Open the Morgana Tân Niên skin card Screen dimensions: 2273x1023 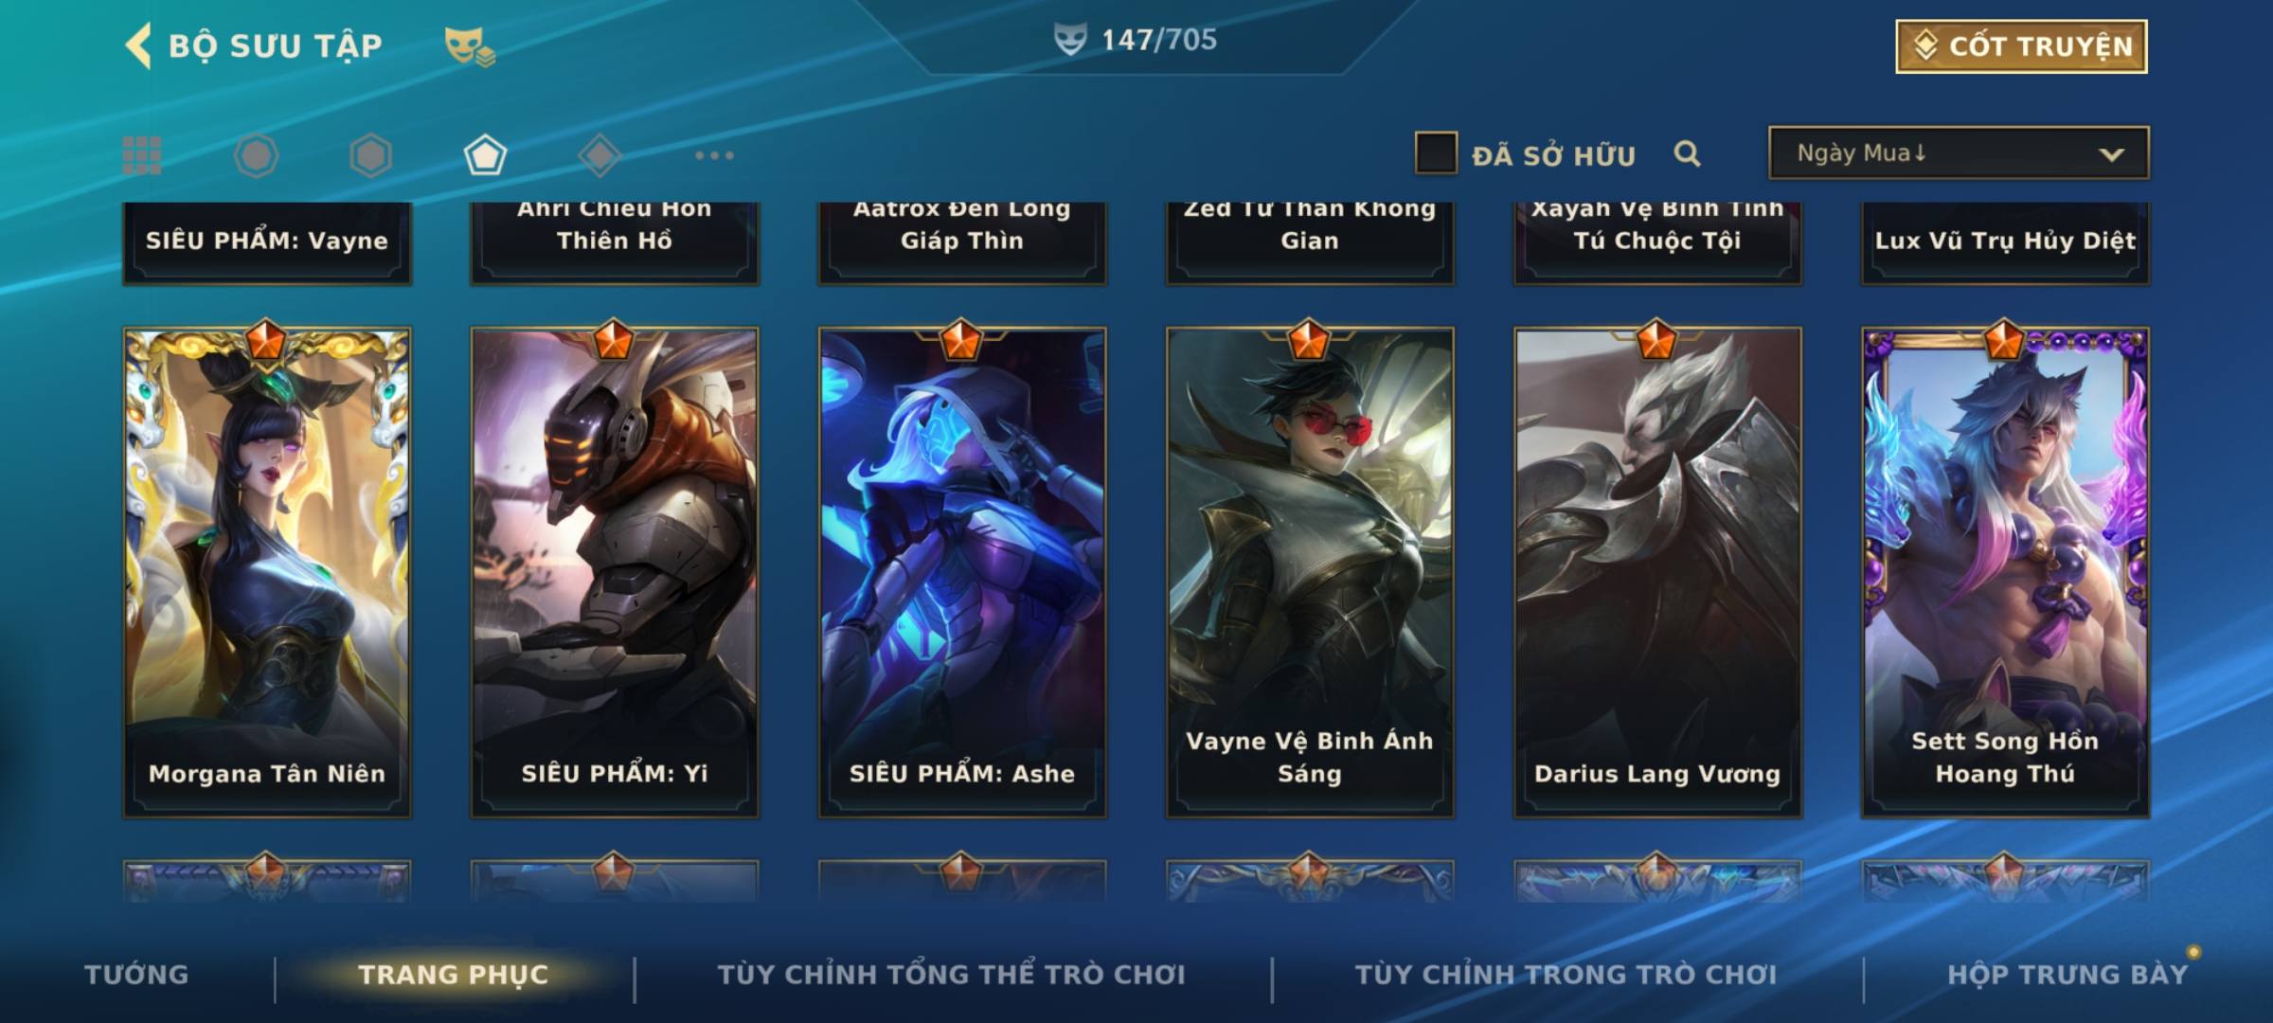(267, 572)
